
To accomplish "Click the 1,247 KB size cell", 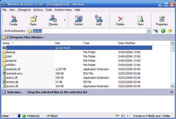I will 61,69.
